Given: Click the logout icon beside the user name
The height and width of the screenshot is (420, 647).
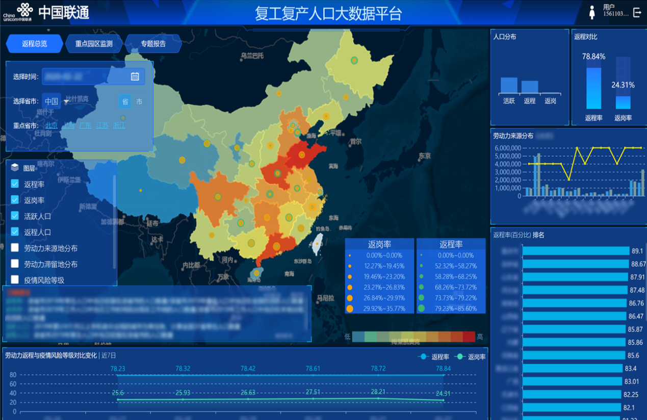Looking at the screenshot, I should tap(637, 13).
